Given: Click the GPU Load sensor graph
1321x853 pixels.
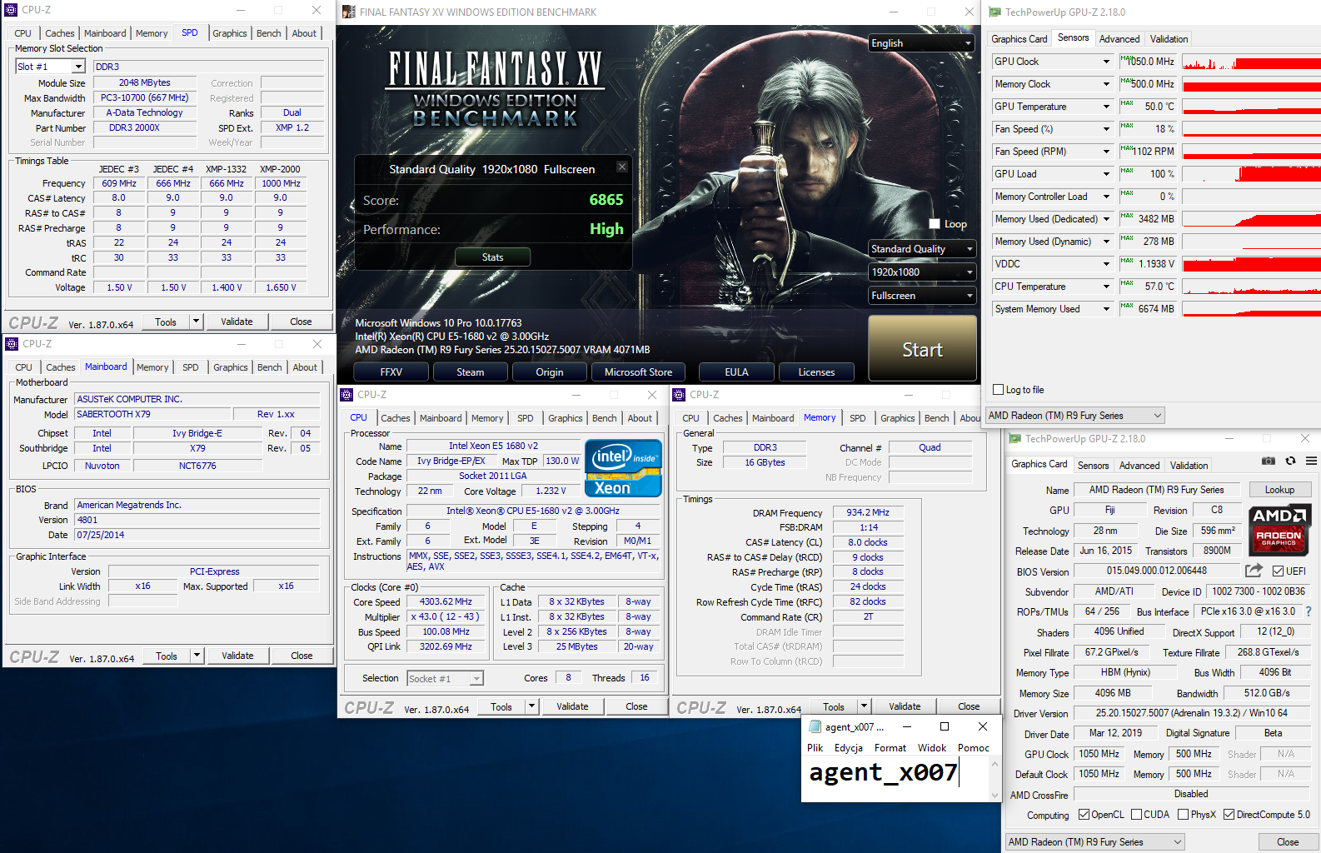Looking at the screenshot, I should pyautogui.click(x=1251, y=174).
